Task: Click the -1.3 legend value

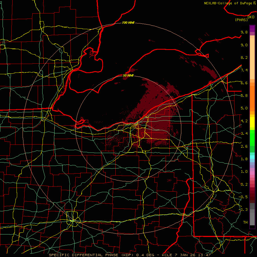Action: click(x=243, y=210)
